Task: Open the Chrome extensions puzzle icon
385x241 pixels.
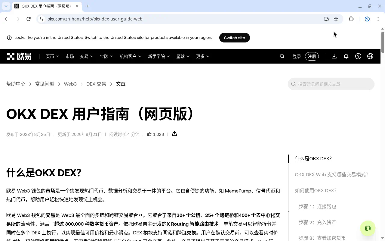Action: 351,19
